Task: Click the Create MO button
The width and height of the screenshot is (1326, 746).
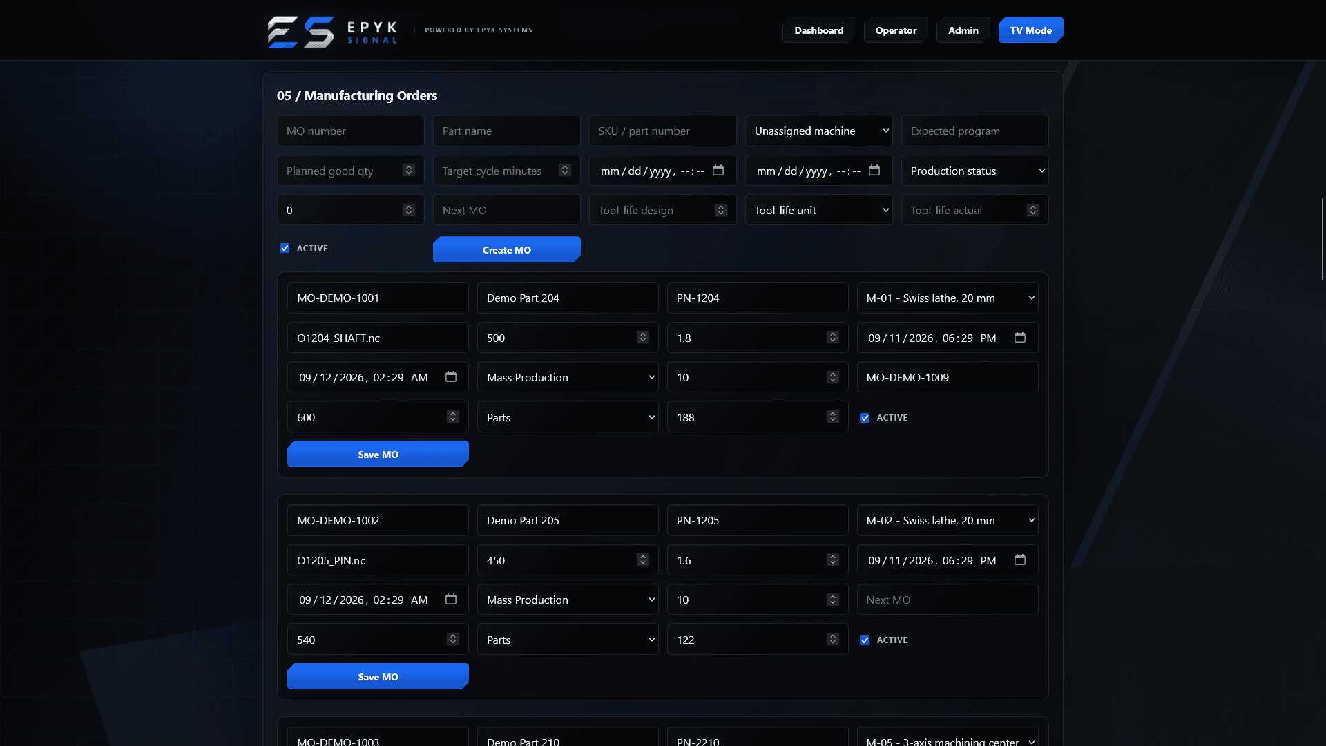Action: [x=506, y=250]
